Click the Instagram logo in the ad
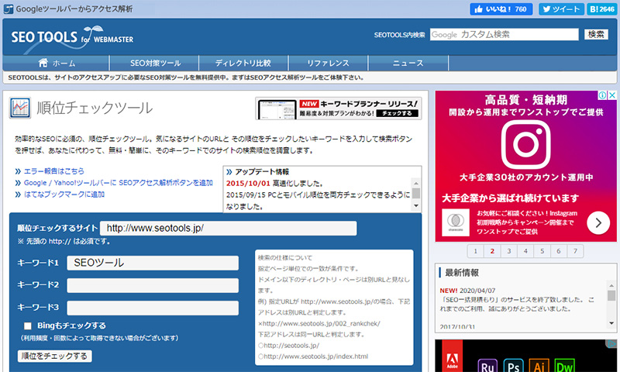Screen dimensions: 620x372 pyautogui.click(x=525, y=144)
